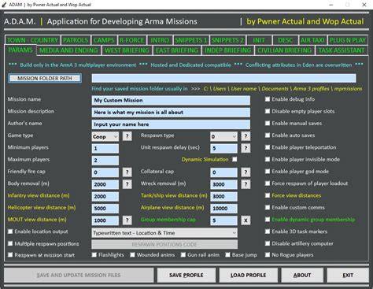Screen dimensions: 373x289
Task: Click the mission folder path field
Action: tap(223, 78)
